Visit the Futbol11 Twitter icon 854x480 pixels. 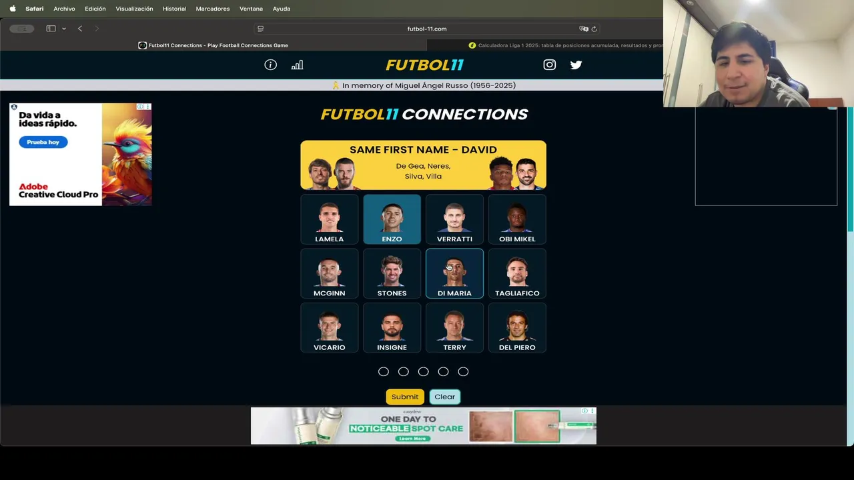pos(576,65)
